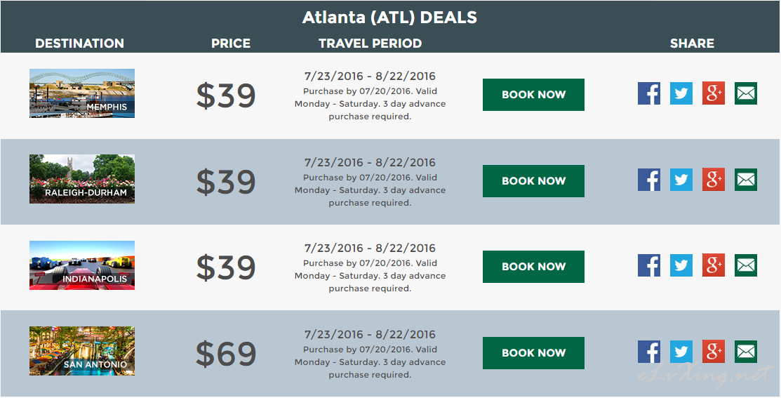Share Indianapolis deal on Twitter
This screenshot has width=781, height=398.
click(x=681, y=265)
